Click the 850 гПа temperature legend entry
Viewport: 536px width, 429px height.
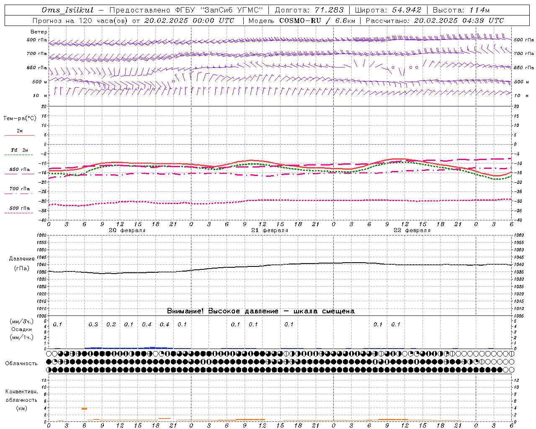[20, 170]
